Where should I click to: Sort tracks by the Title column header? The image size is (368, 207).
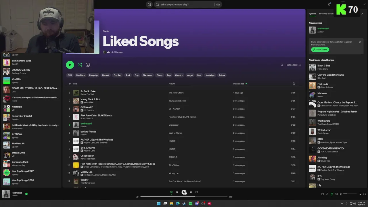(75, 84)
